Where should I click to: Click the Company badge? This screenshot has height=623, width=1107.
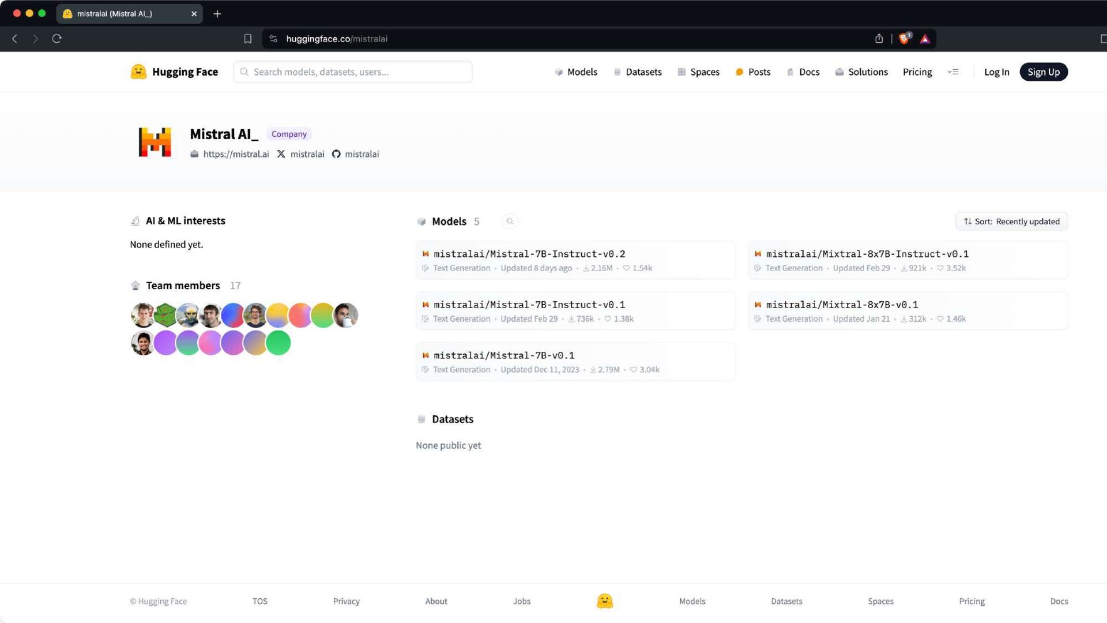[289, 134]
